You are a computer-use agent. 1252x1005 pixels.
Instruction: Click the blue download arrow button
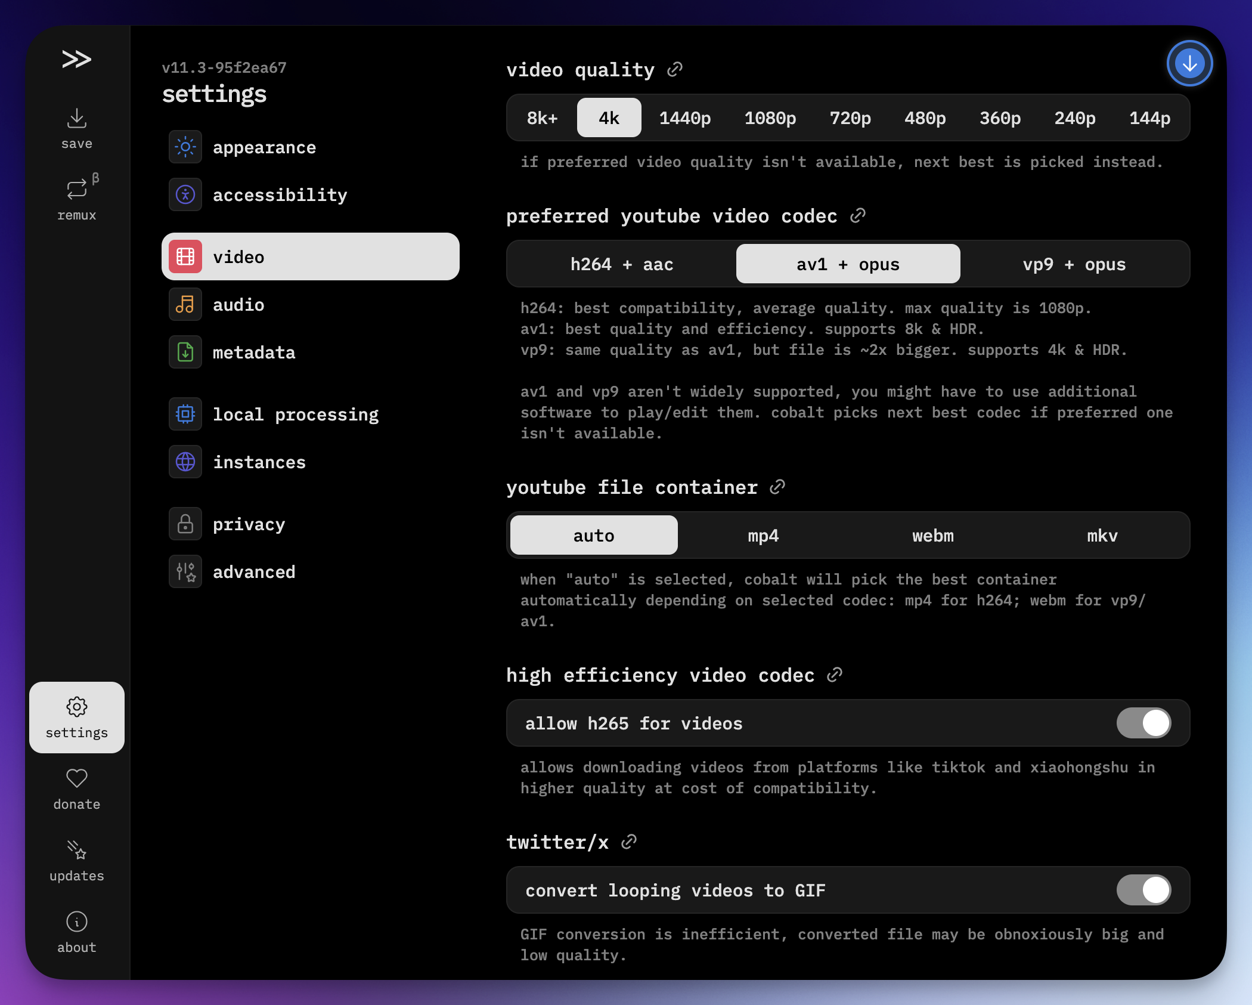[x=1189, y=63]
